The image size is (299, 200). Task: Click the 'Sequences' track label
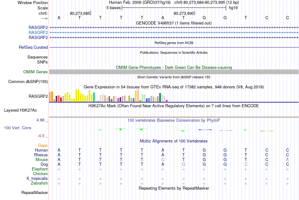37,57
